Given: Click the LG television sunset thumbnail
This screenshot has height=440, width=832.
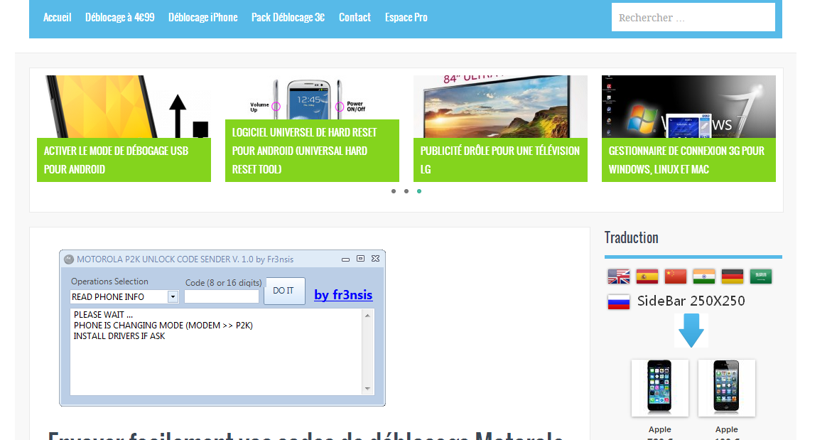Looking at the screenshot, I should 500,107.
